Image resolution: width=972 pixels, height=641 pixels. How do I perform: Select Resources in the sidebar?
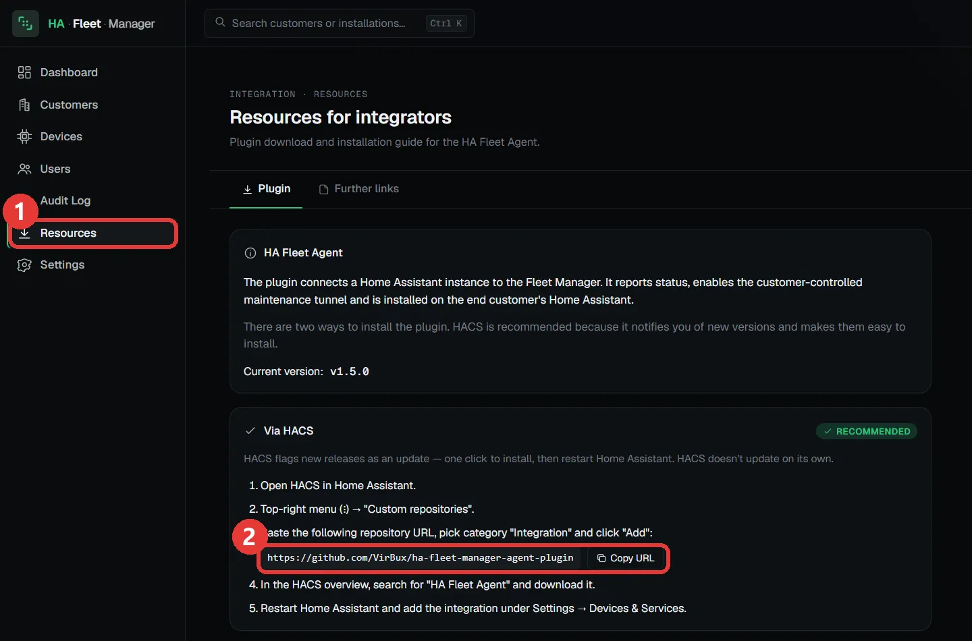pos(92,233)
